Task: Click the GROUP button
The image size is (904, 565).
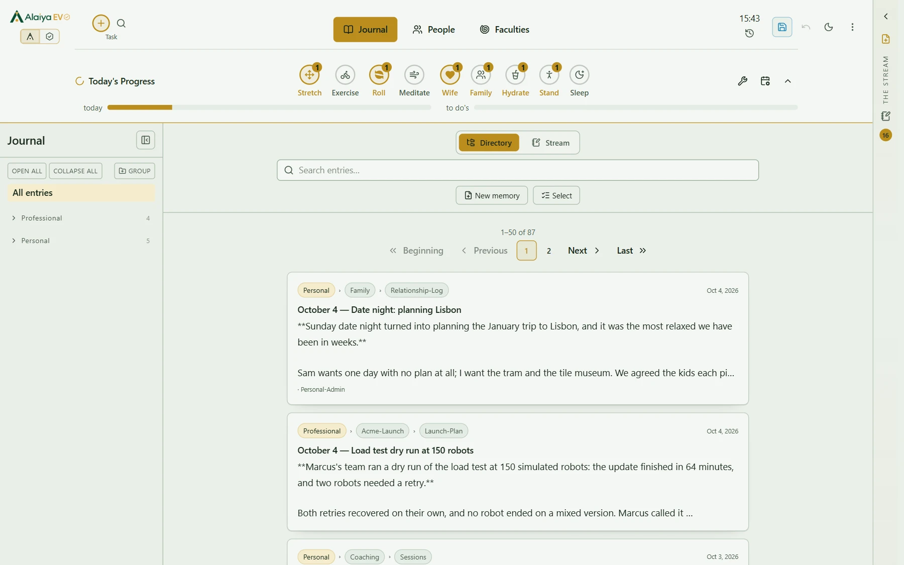Action: pos(135,171)
